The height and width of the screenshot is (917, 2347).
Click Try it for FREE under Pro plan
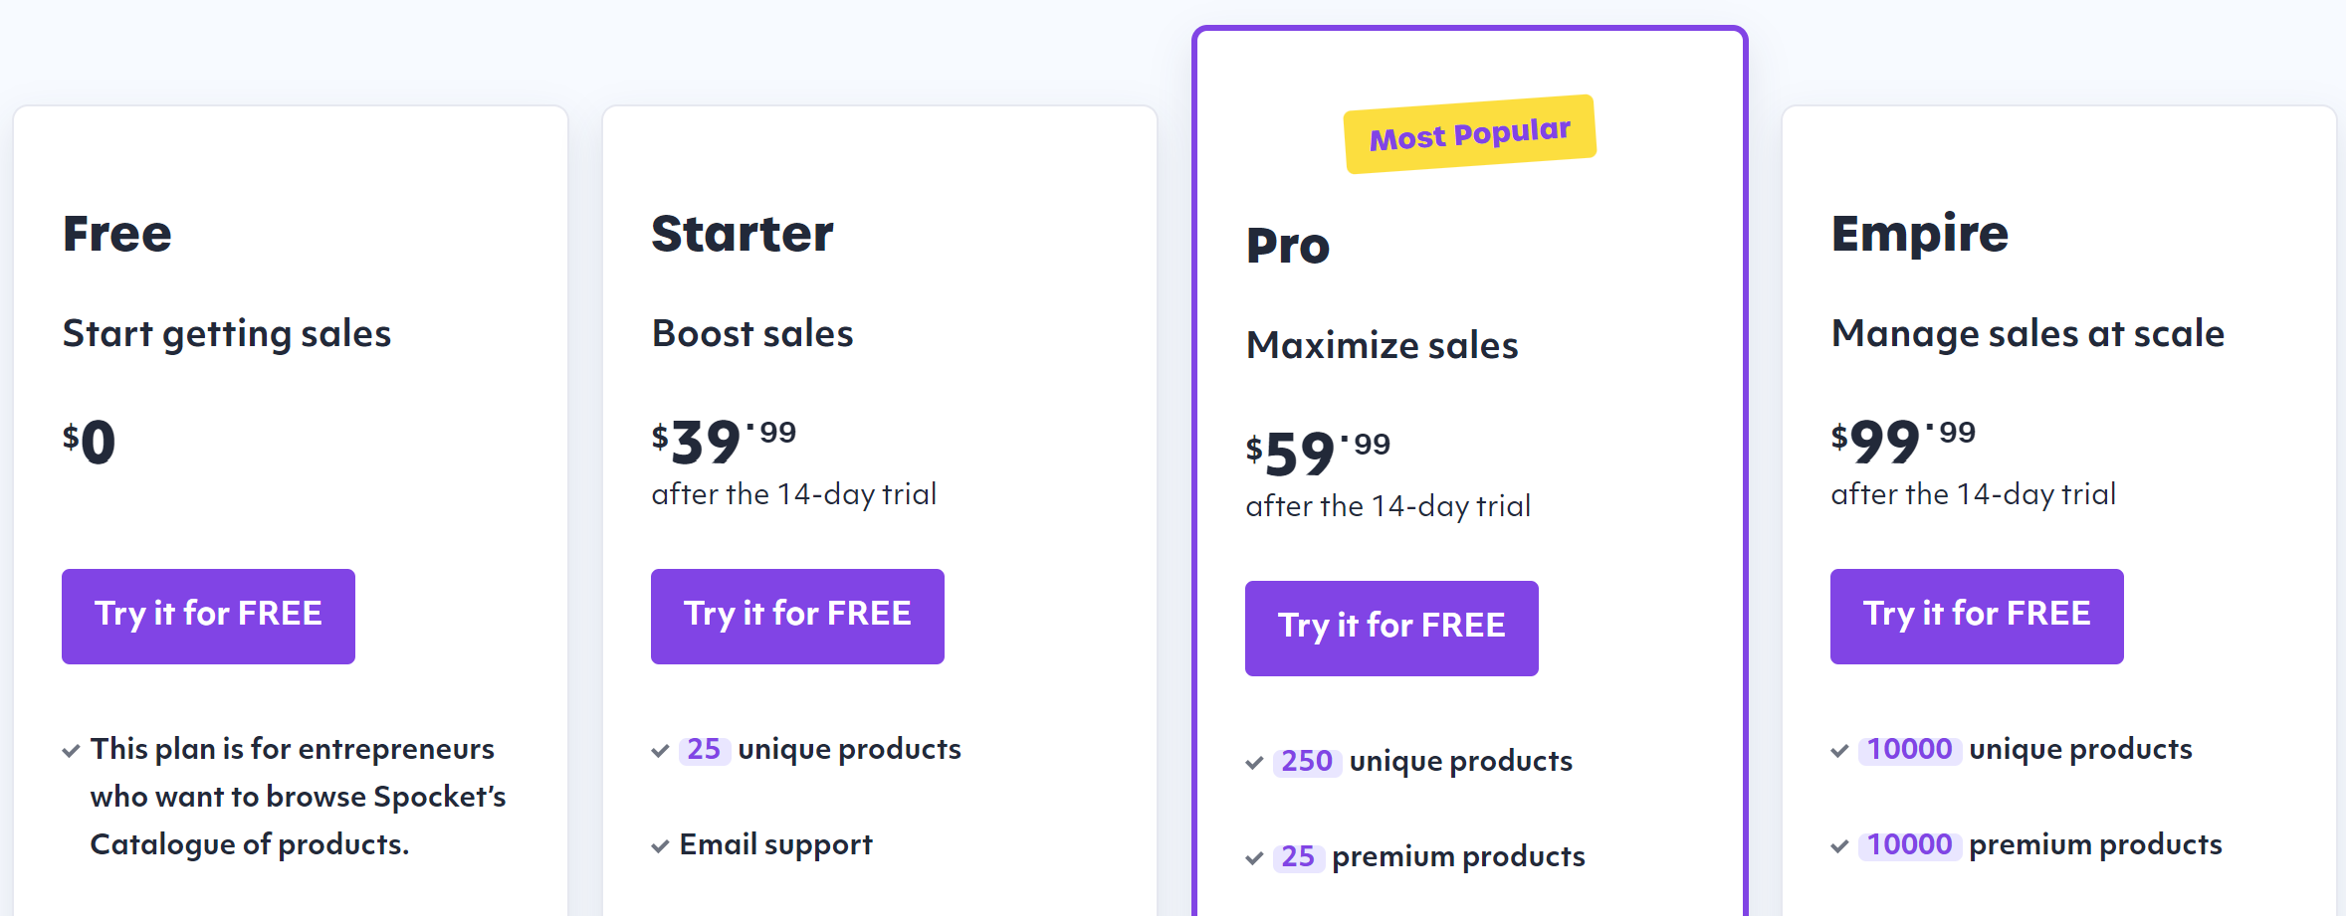pos(1391,628)
